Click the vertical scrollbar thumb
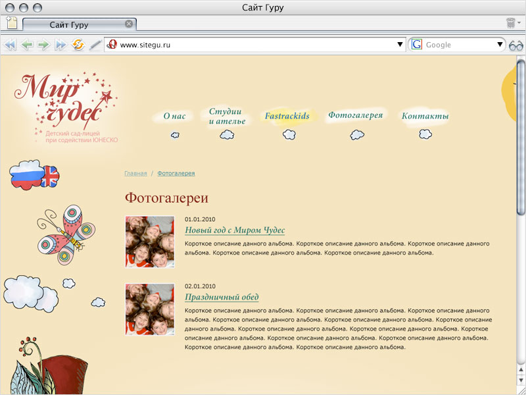The height and width of the screenshot is (395, 526). pyautogui.click(x=521, y=137)
